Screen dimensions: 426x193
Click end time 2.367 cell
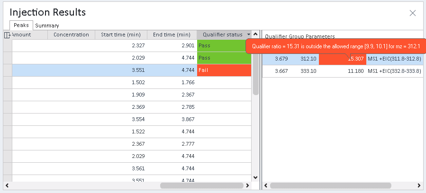click(172, 95)
